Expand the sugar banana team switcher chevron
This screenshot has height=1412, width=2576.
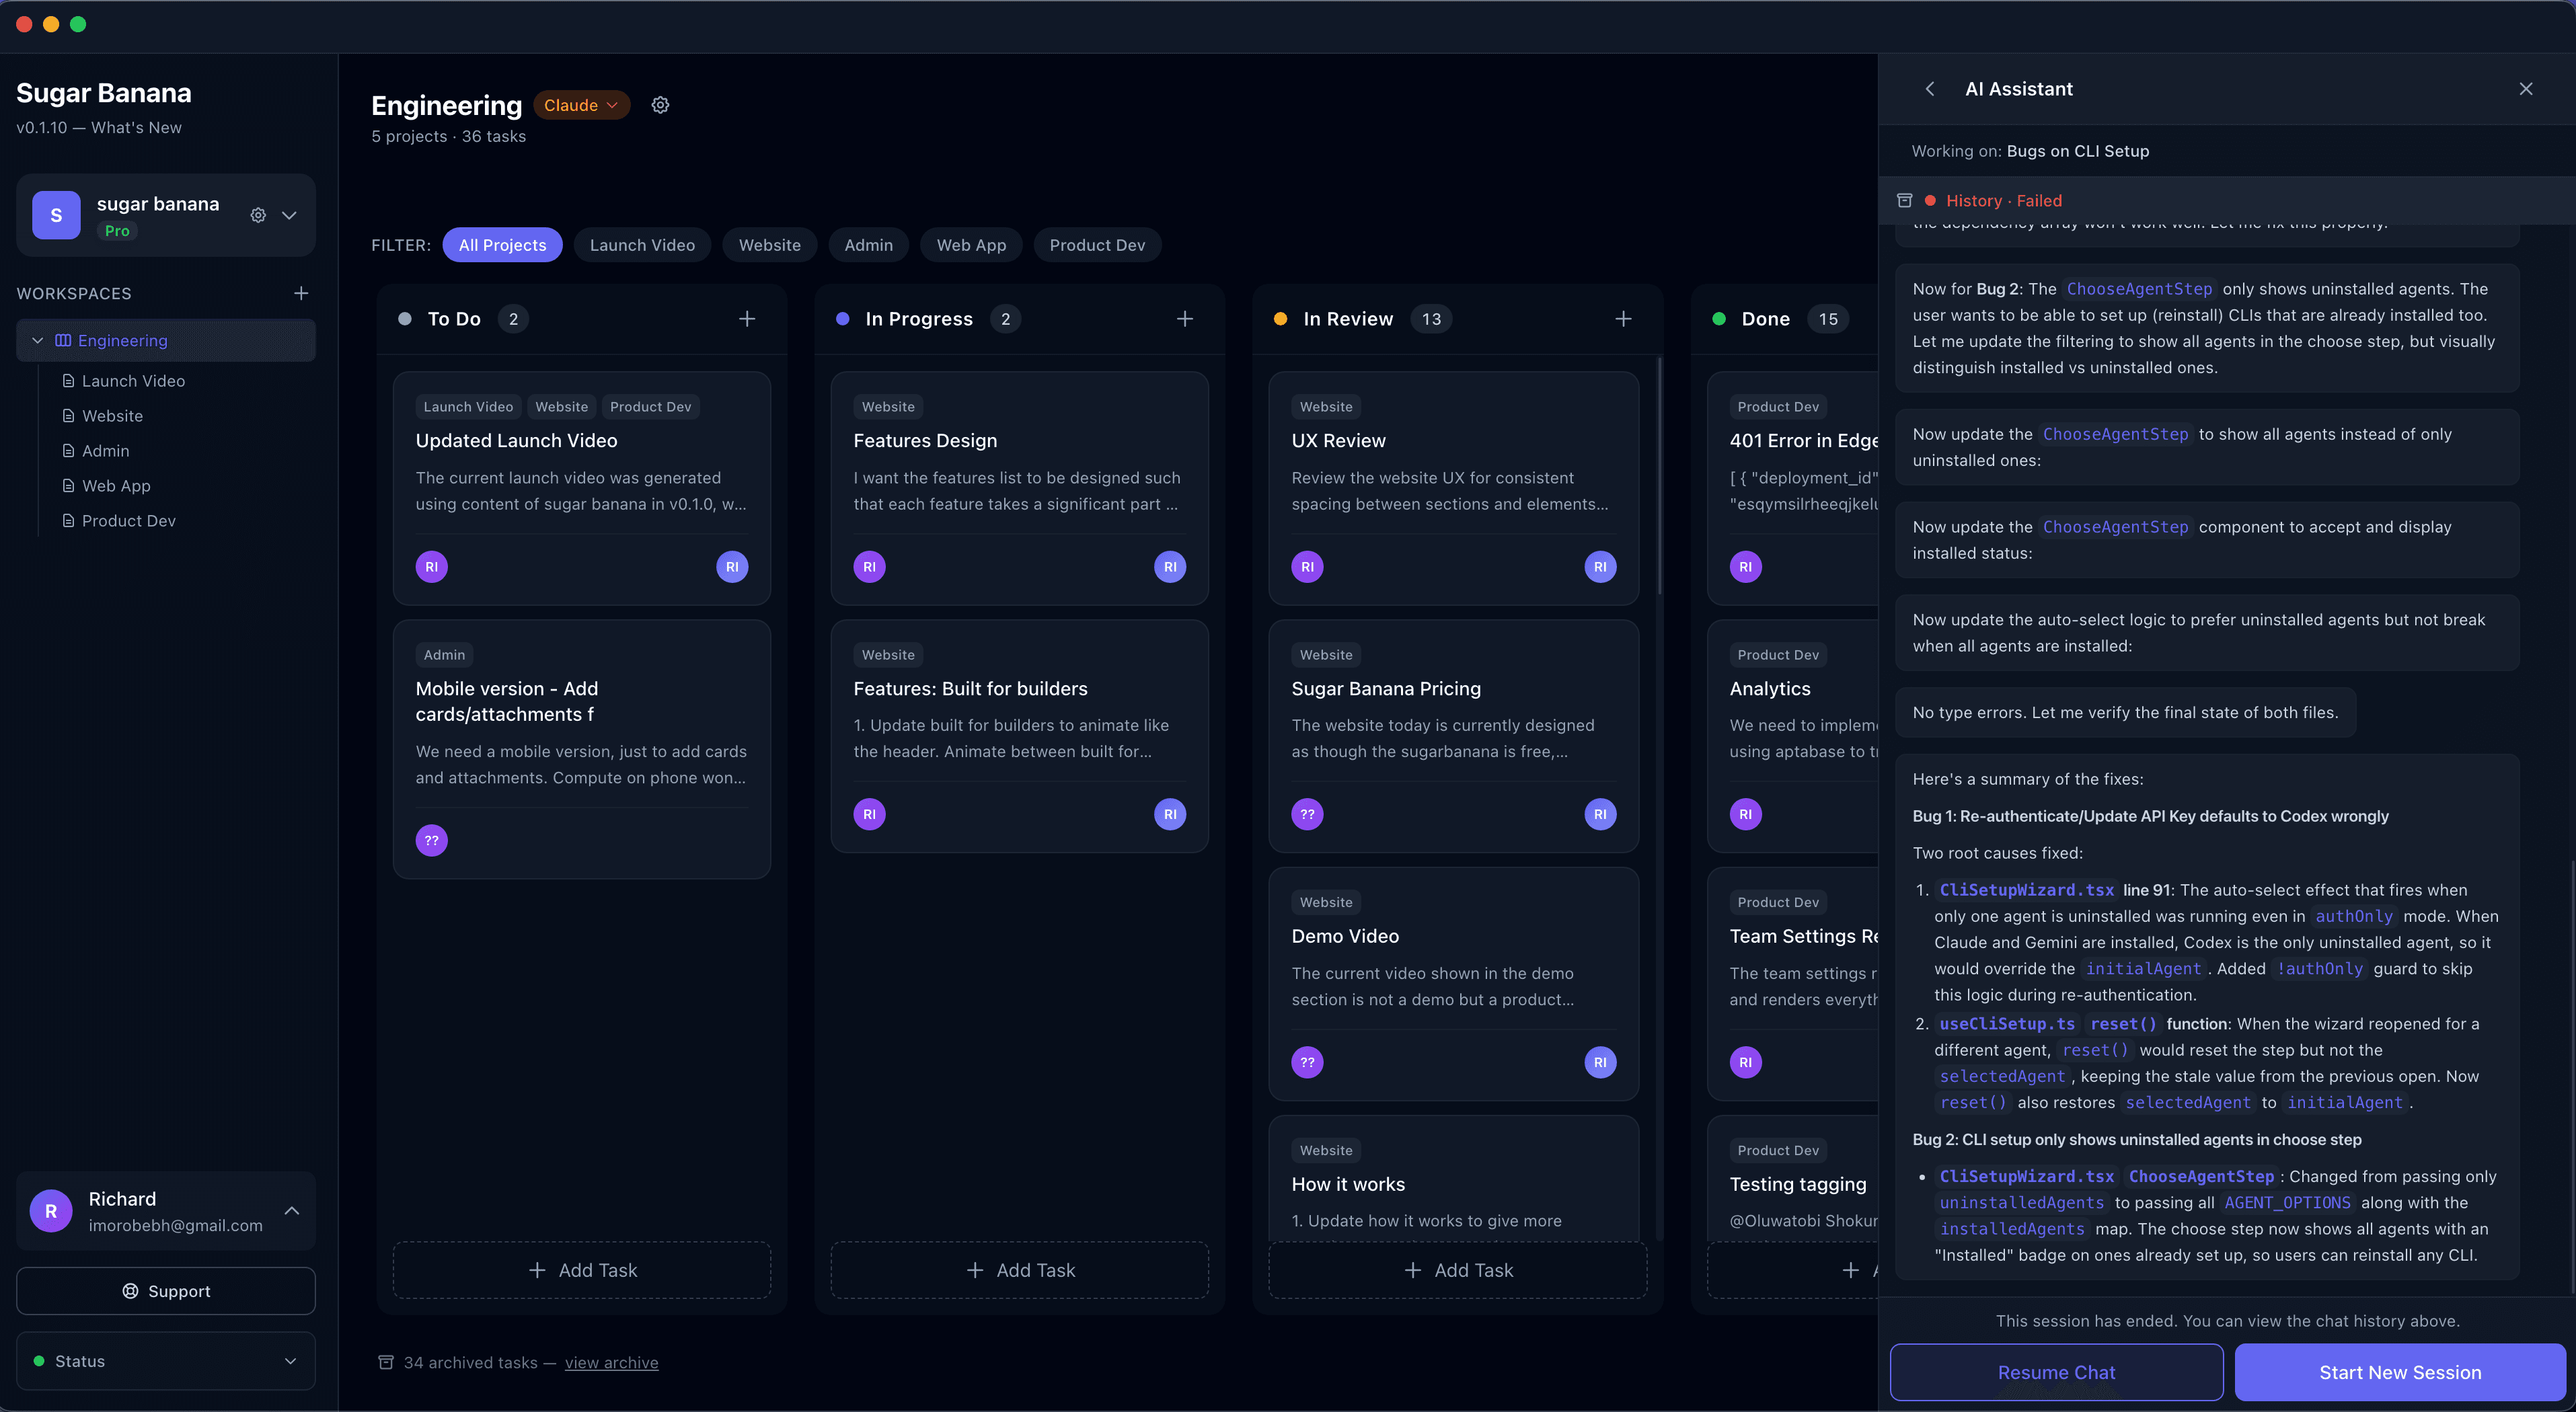[290, 215]
